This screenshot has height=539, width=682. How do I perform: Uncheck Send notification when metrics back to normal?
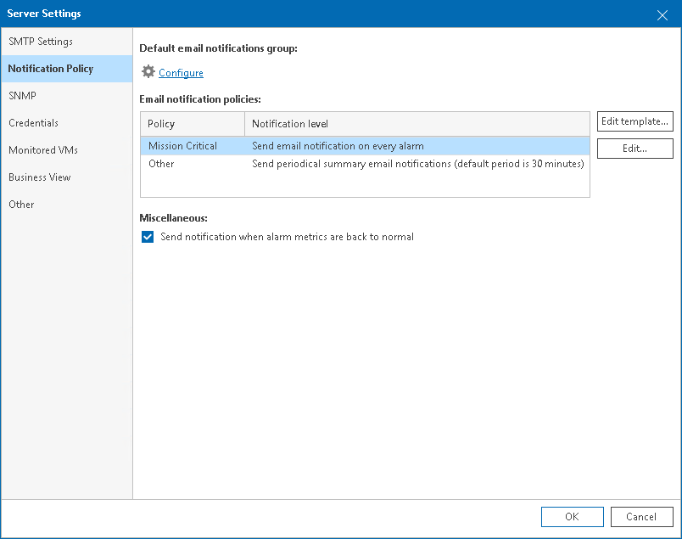click(x=148, y=238)
